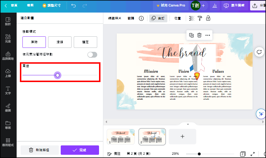This screenshot has height=158, width=266.
Task: Click the speed slider handle
Action: tap(57, 75)
